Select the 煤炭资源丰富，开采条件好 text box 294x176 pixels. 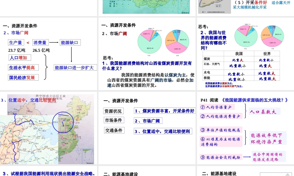click(x=164, y=111)
